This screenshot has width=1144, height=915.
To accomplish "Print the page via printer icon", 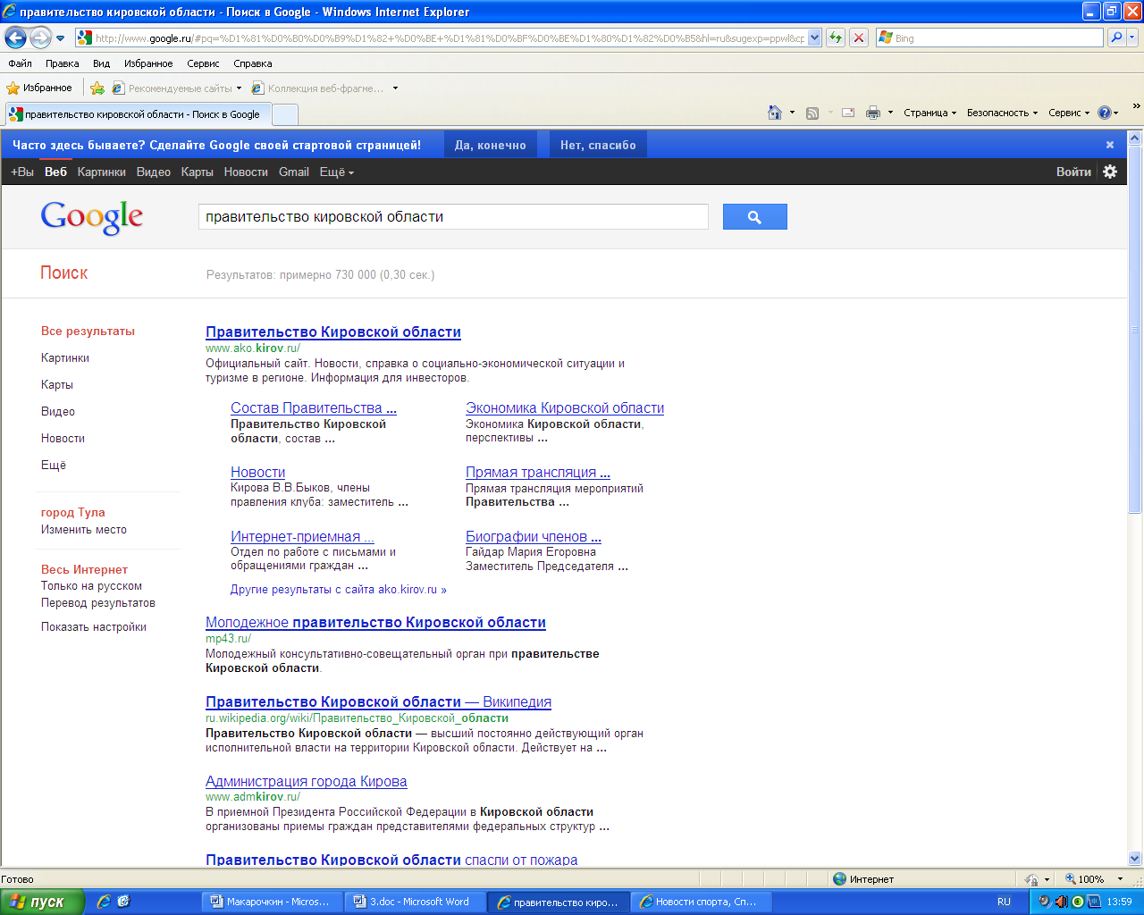I will pyautogui.click(x=873, y=113).
